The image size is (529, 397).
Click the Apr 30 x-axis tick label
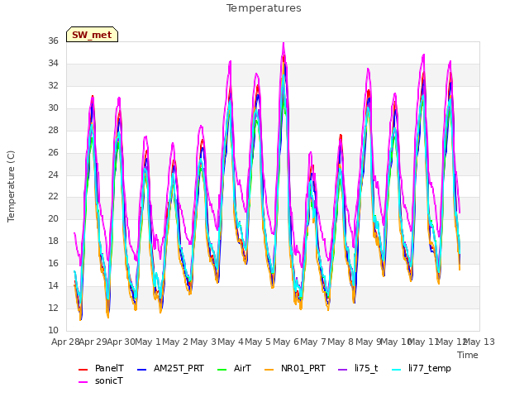(121, 342)
